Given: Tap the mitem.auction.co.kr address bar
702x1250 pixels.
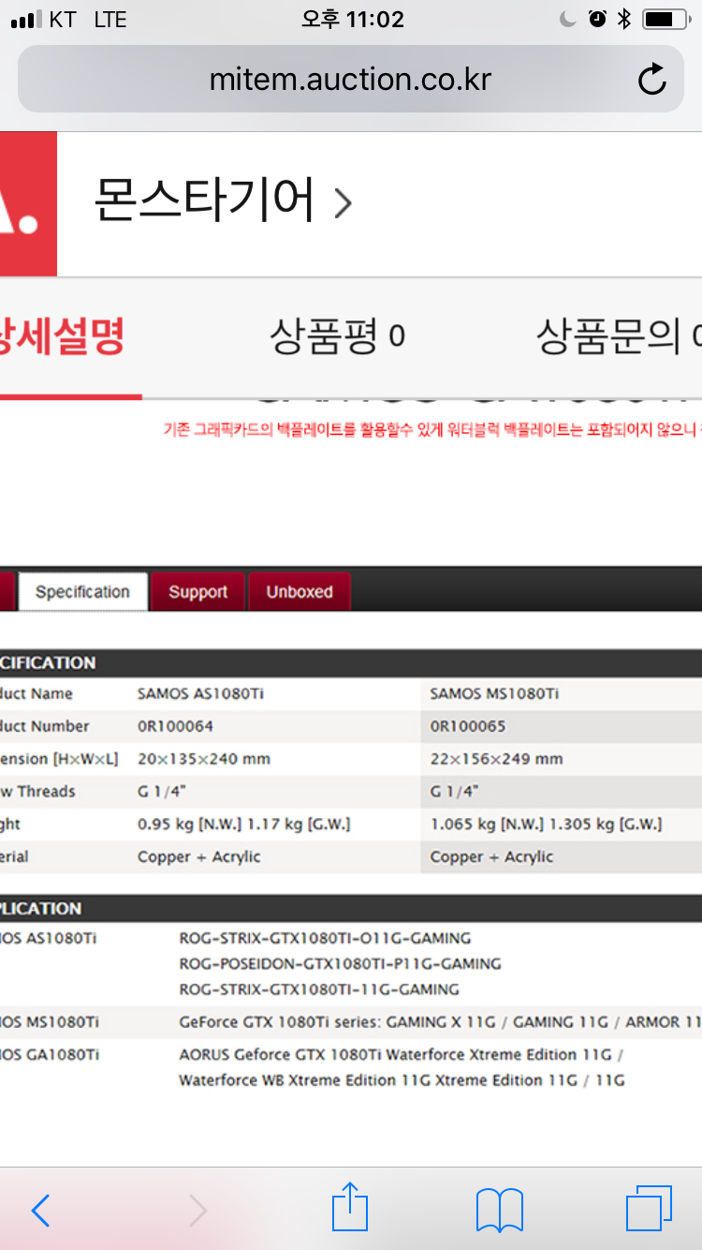Looking at the screenshot, I should pyautogui.click(x=351, y=80).
